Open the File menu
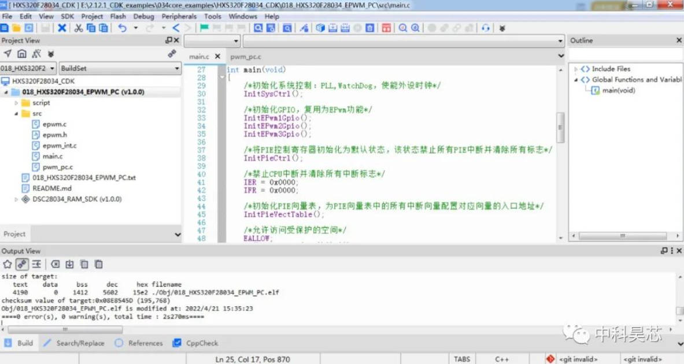684x364 pixels. (x=7, y=16)
